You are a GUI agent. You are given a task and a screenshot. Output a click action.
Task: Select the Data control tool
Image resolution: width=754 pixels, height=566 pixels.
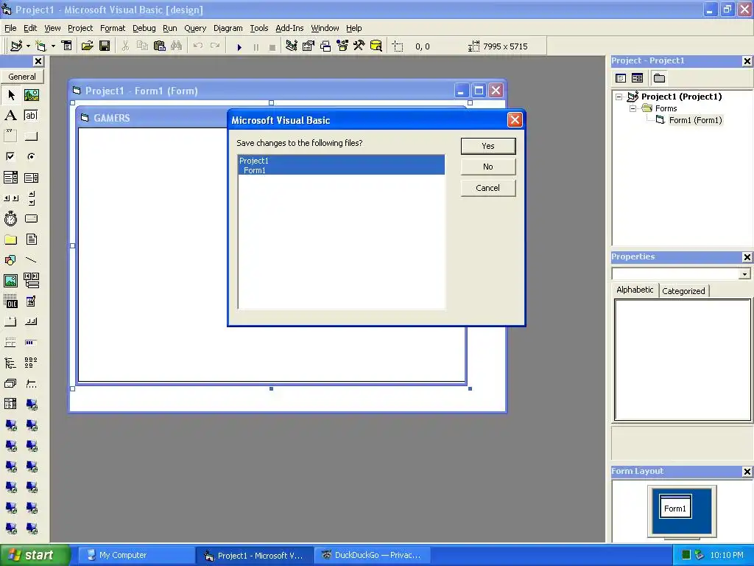[31, 281]
